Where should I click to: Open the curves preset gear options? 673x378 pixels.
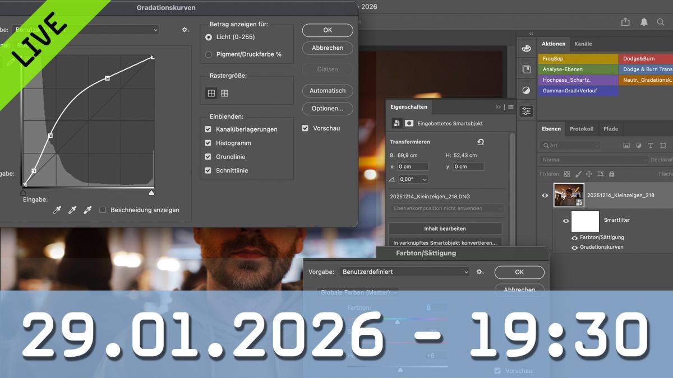(185, 30)
